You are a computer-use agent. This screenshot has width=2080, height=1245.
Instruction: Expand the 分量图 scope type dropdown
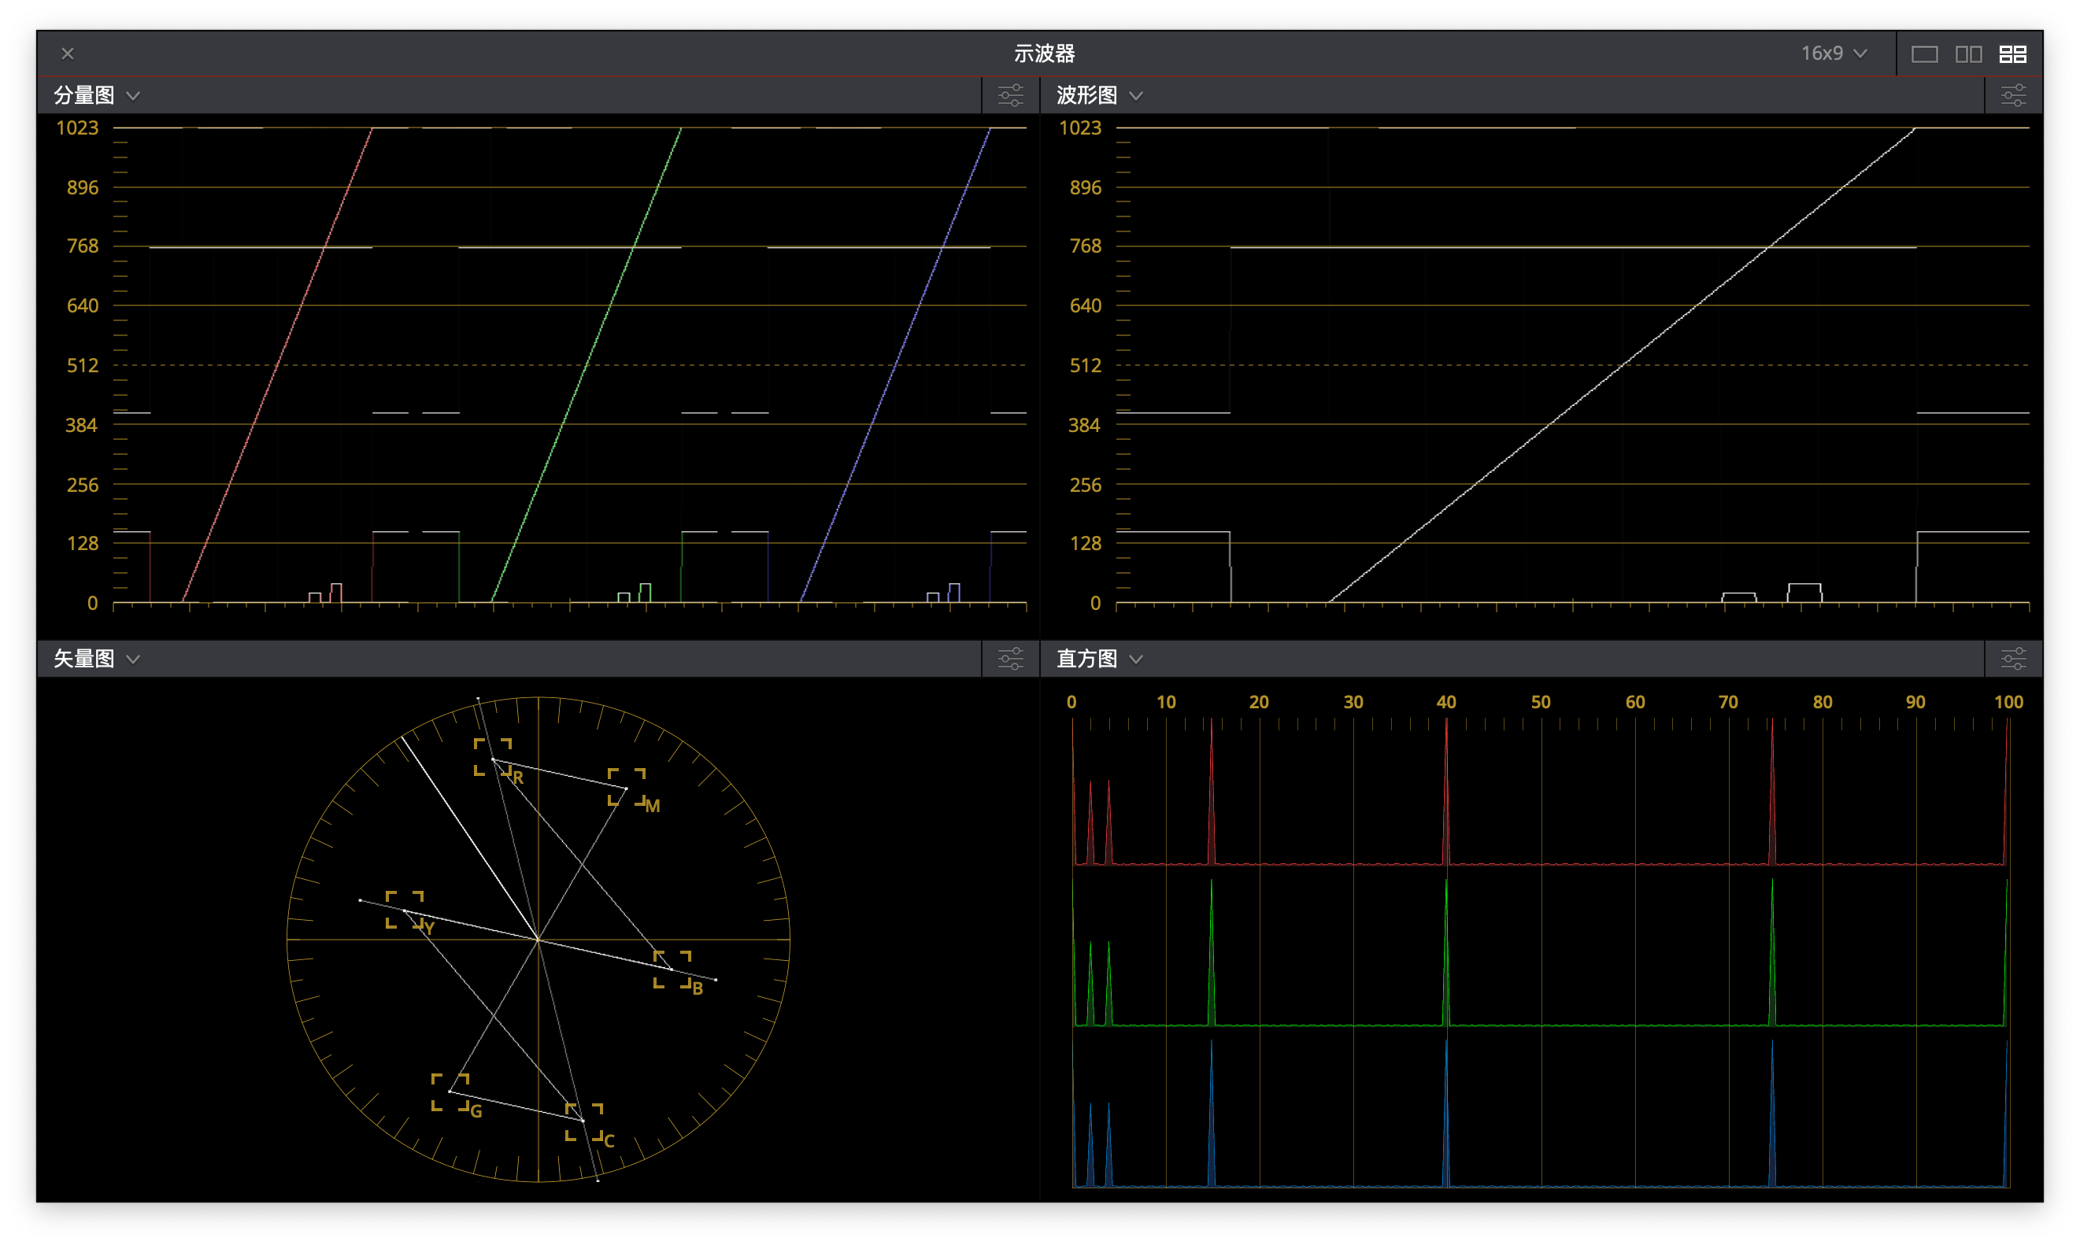click(x=133, y=96)
